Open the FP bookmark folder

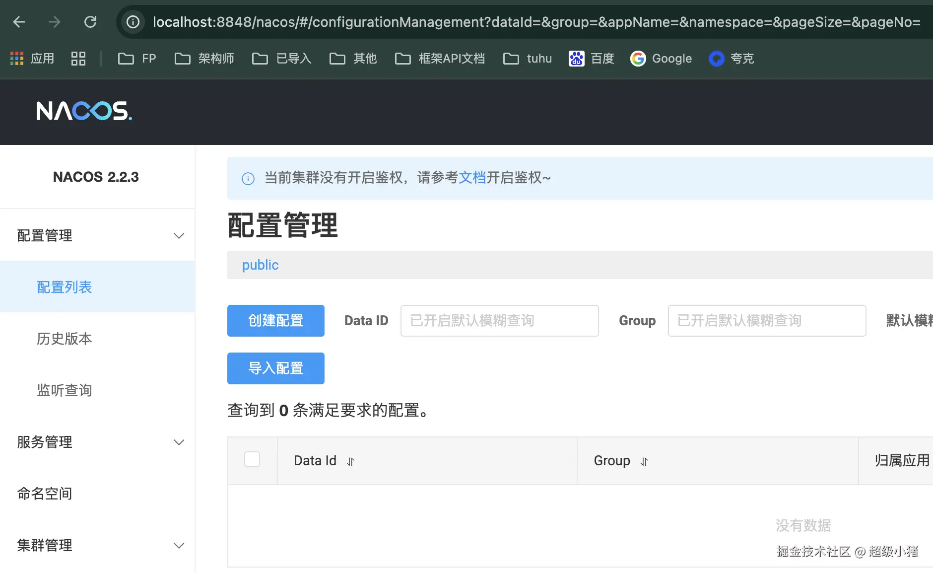137,59
